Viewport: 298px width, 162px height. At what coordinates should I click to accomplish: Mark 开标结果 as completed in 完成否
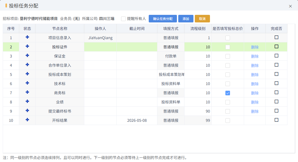click(x=277, y=120)
